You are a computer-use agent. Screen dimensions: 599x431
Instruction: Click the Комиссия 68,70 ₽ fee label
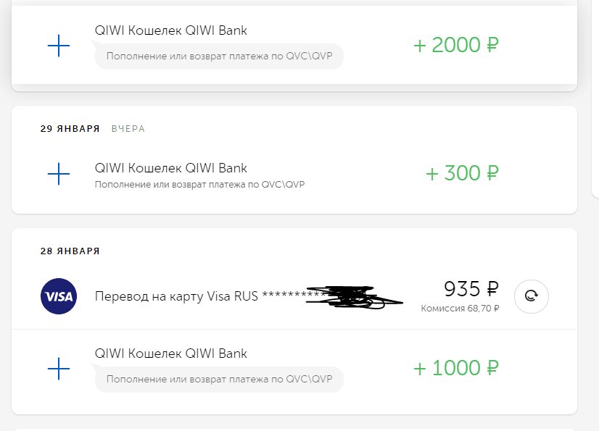coord(460,309)
